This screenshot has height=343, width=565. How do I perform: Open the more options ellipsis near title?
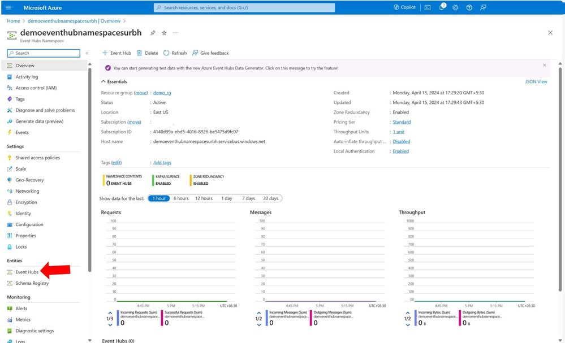[x=175, y=33]
